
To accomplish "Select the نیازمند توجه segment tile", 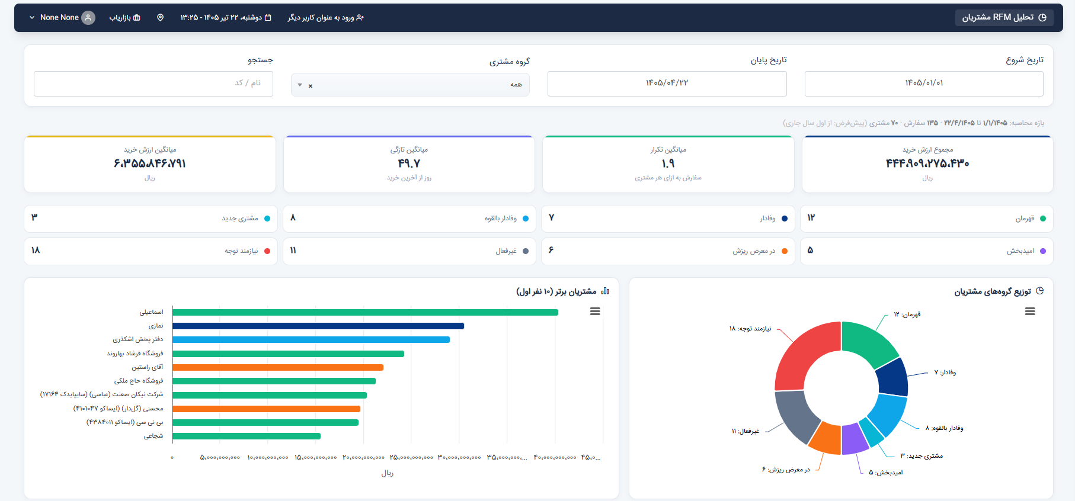I will click(151, 251).
